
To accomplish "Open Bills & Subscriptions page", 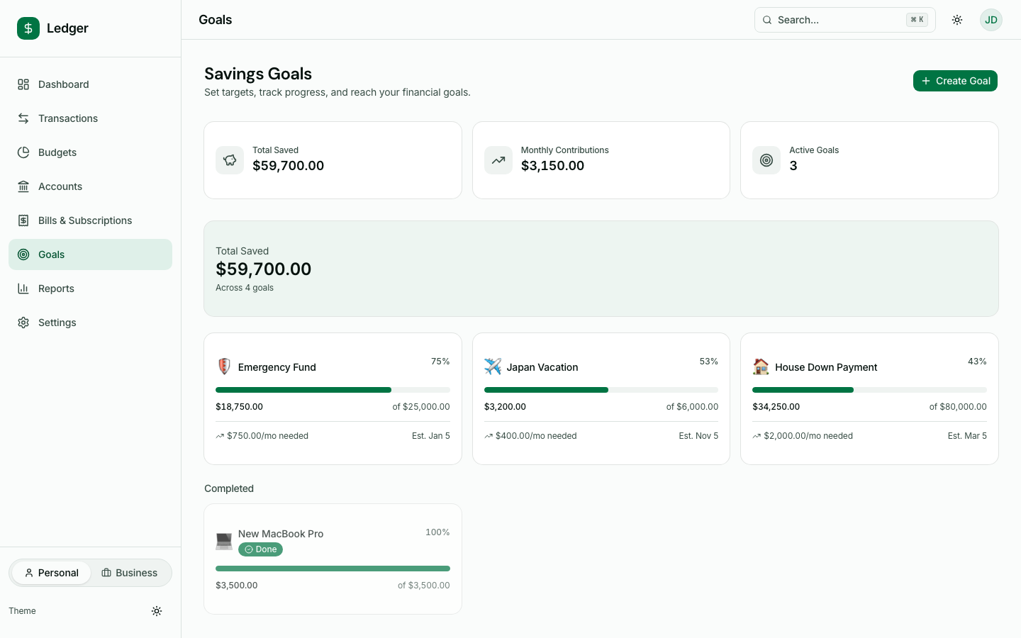I will tap(85, 220).
